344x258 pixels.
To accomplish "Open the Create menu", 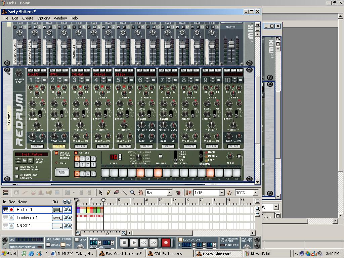I will 28,18.
